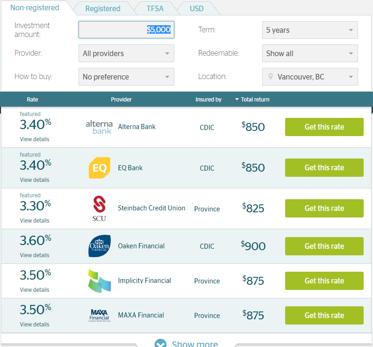The image size is (373, 347).
Task: Click the MAXA Financial $875 total return
Action: pos(253,315)
